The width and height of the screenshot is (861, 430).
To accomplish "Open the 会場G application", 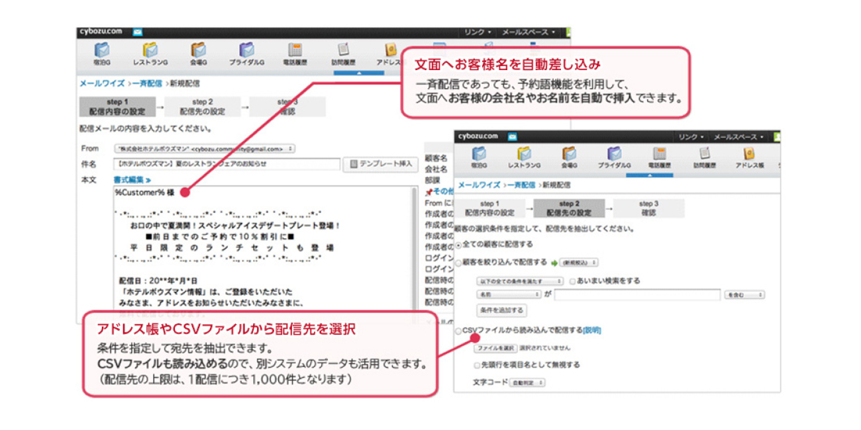I will 198,50.
